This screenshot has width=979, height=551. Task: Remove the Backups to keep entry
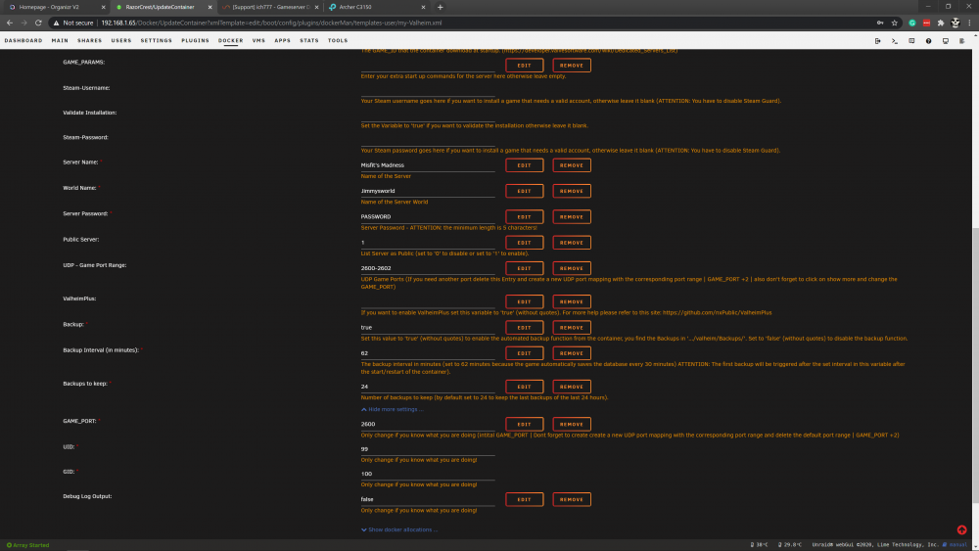point(572,387)
